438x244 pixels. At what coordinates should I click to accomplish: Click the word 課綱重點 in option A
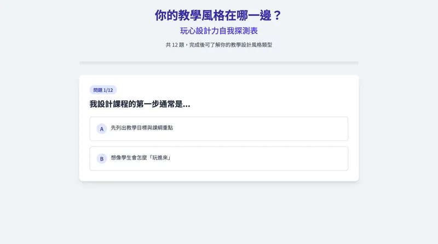pyautogui.click(x=162, y=128)
